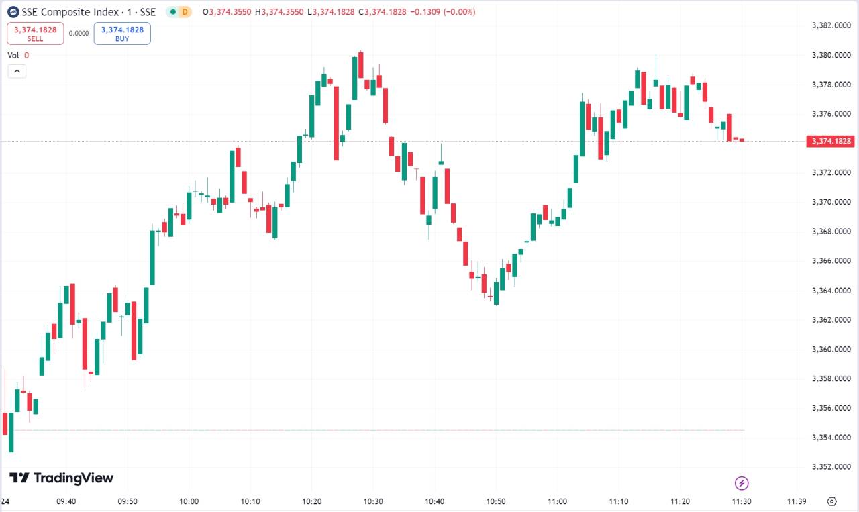
Task: Click the orange D delayed-data badge
Action: (187, 12)
